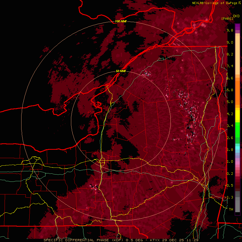Click the TH threshold label on the legend
The height and width of the screenshot is (242, 242).
(231, 209)
